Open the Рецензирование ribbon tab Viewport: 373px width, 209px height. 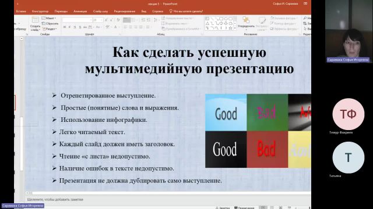(124, 11)
